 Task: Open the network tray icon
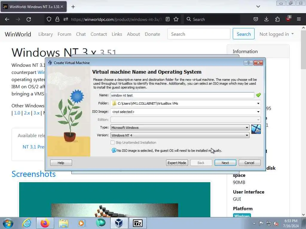tap(269, 224)
